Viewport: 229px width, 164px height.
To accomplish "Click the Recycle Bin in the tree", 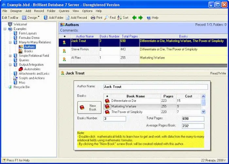I will tap(22, 87).
